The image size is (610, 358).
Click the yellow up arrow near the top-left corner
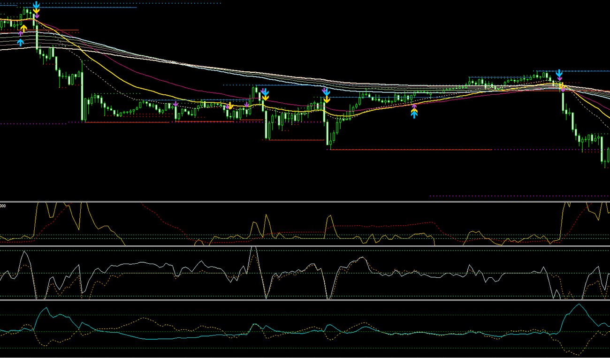(23, 28)
